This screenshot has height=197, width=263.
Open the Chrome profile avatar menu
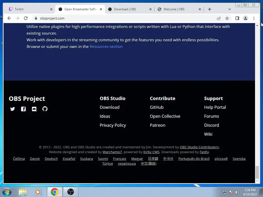[x=245, y=18]
